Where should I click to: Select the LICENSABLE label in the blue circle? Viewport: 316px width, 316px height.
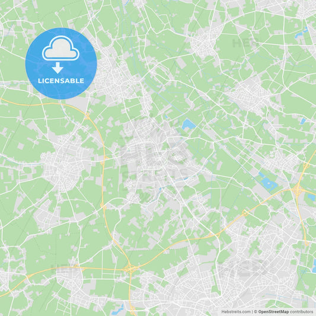tap(61, 81)
